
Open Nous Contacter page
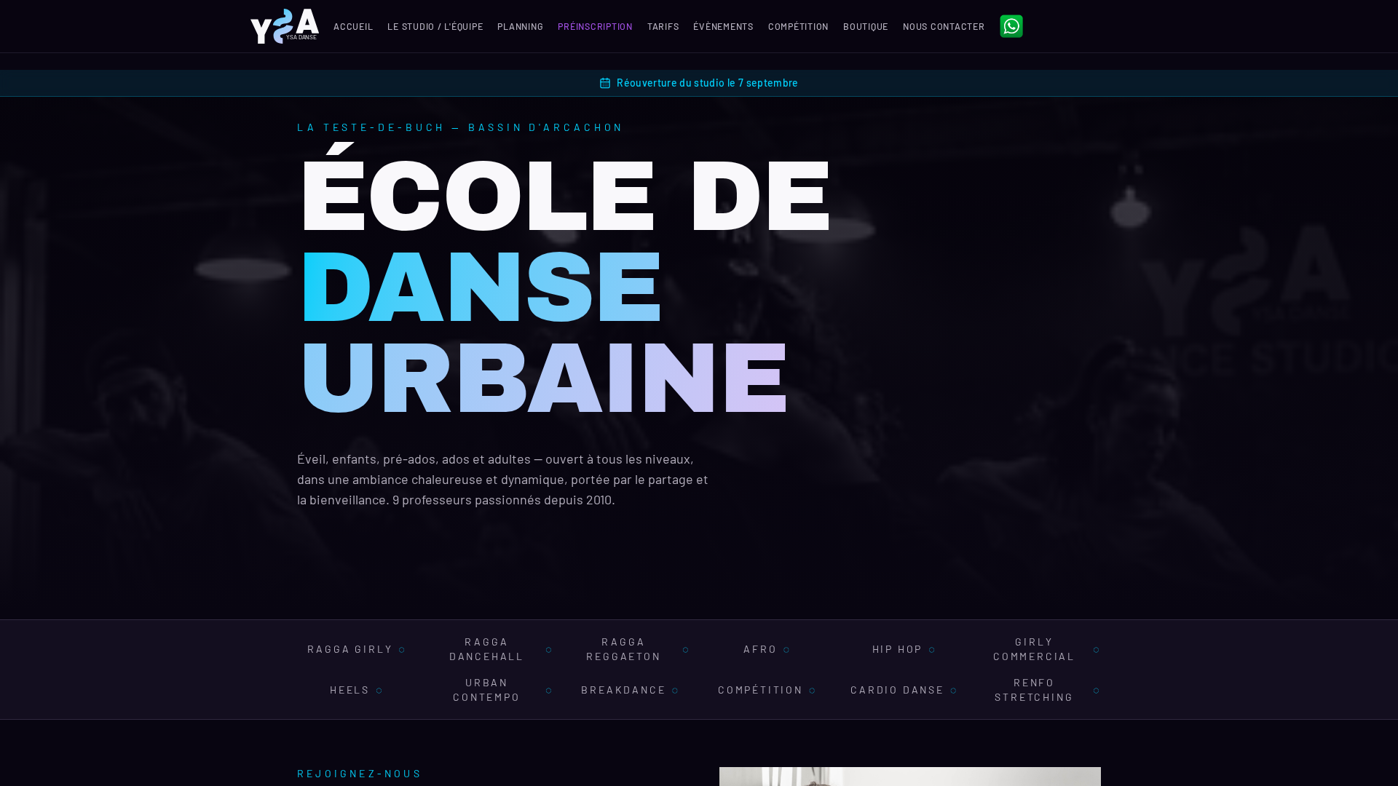tap(944, 26)
